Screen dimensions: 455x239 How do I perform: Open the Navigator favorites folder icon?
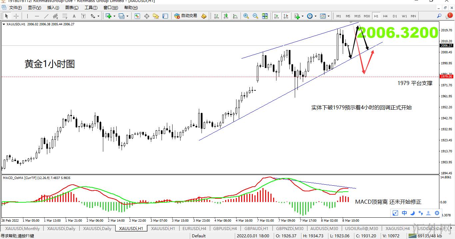[x=156, y=16]
